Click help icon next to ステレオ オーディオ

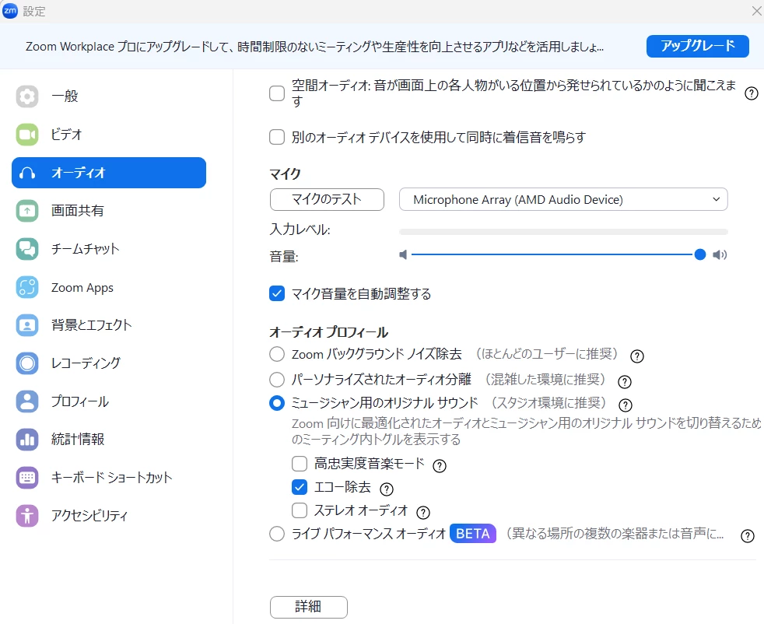coord(423,513)
